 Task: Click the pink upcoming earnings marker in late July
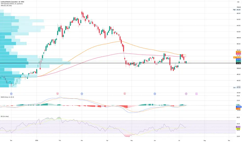pos(197,94)
